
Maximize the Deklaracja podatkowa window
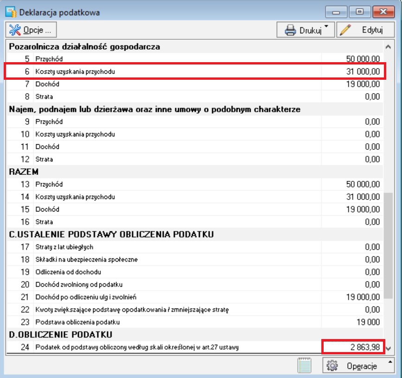pos(359,12)
